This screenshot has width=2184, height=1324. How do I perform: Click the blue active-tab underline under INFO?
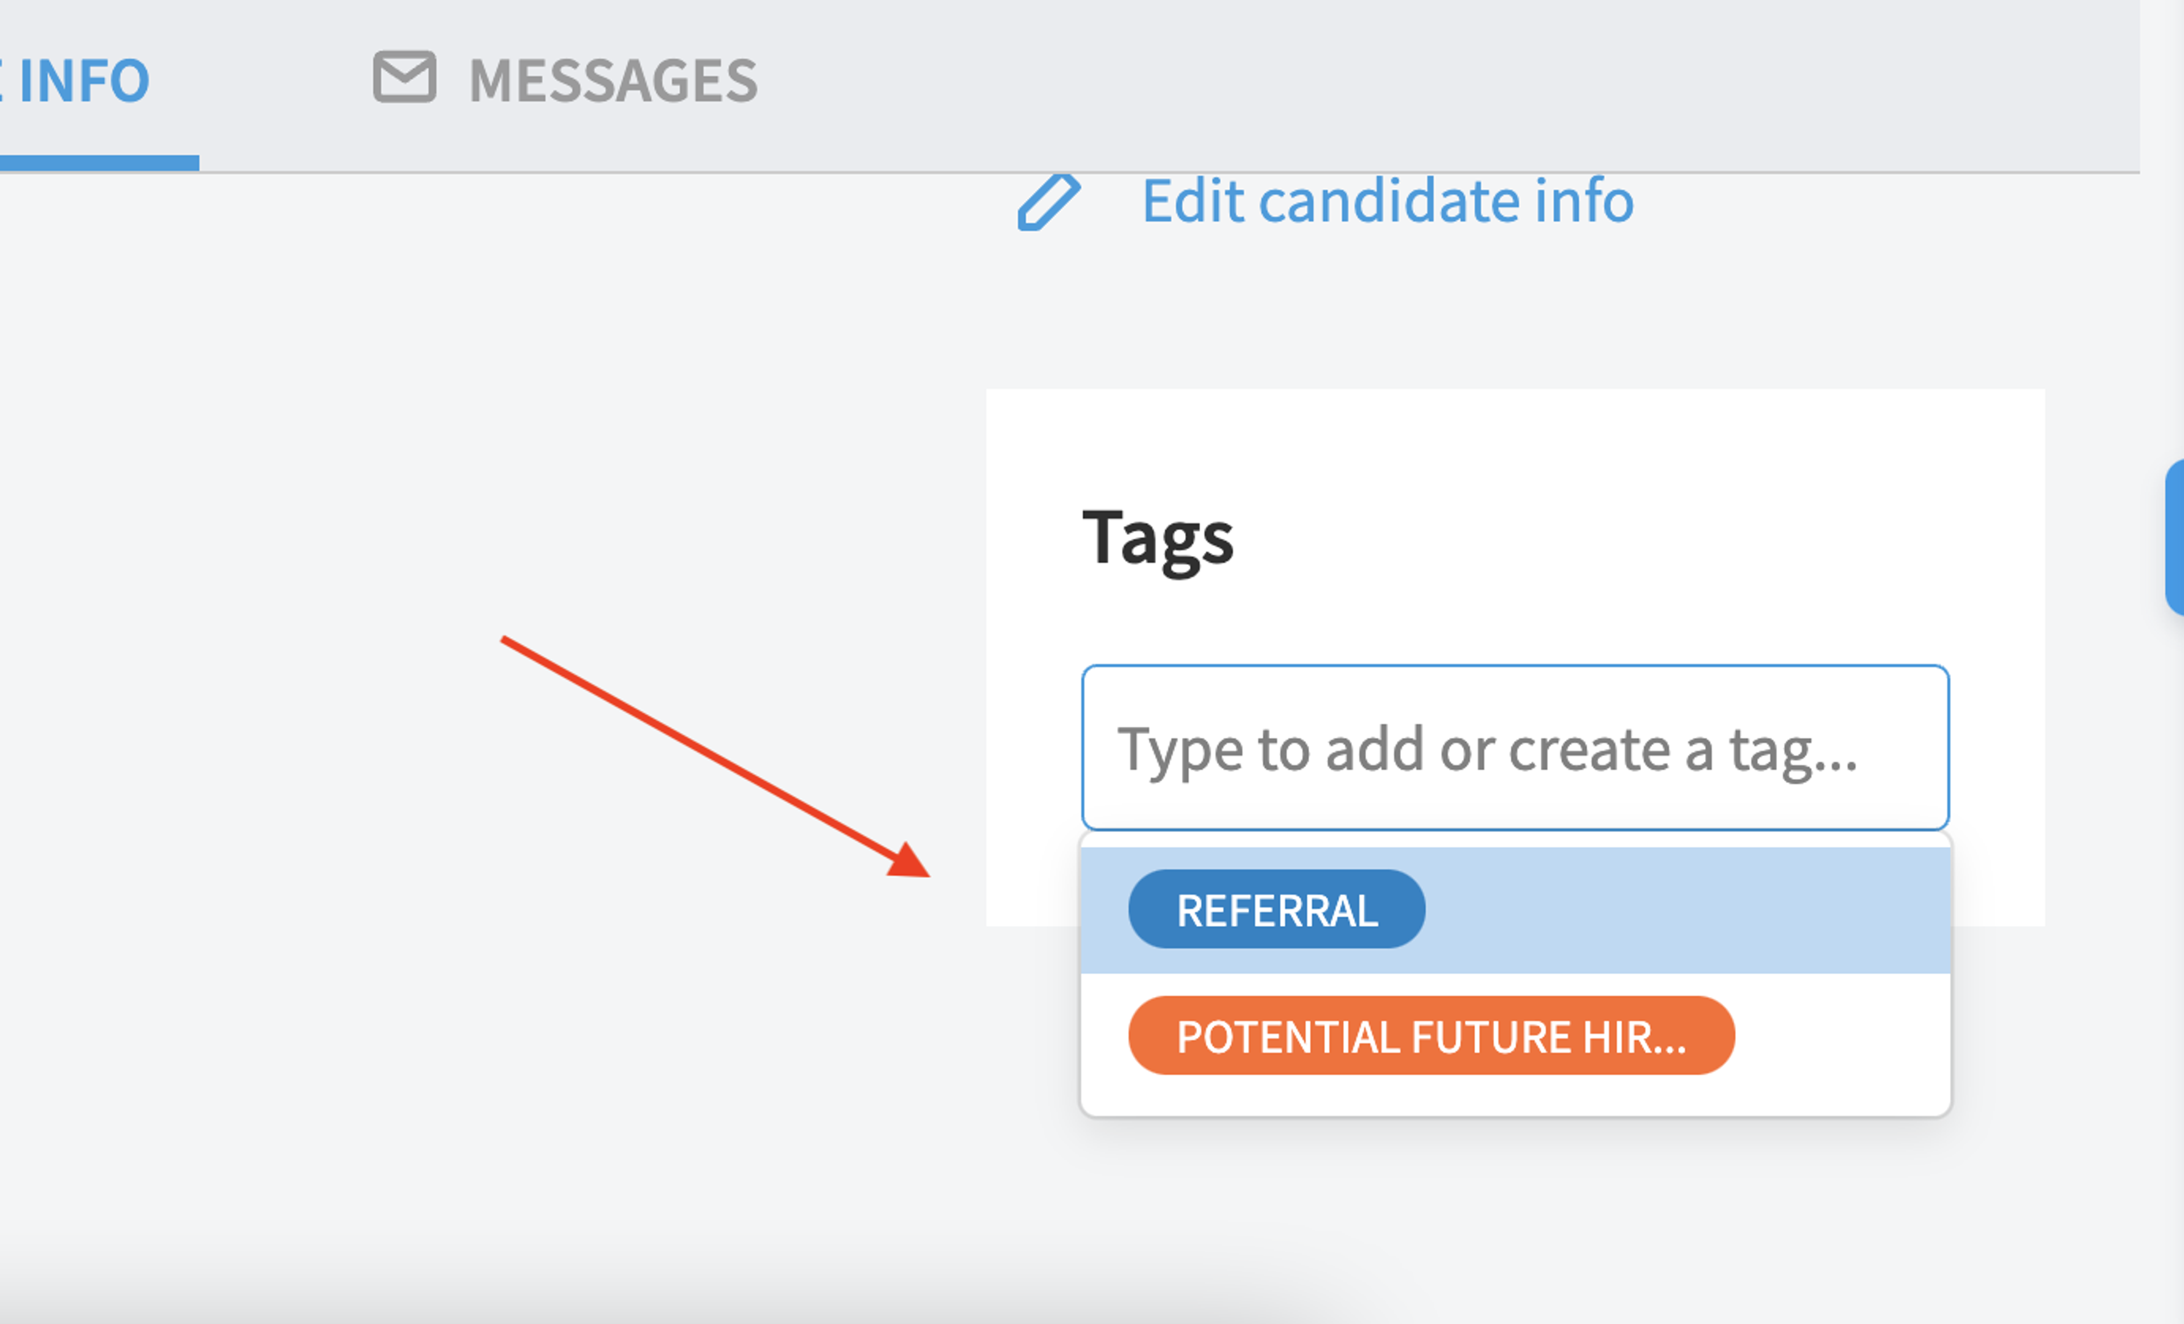click(100, 163)
